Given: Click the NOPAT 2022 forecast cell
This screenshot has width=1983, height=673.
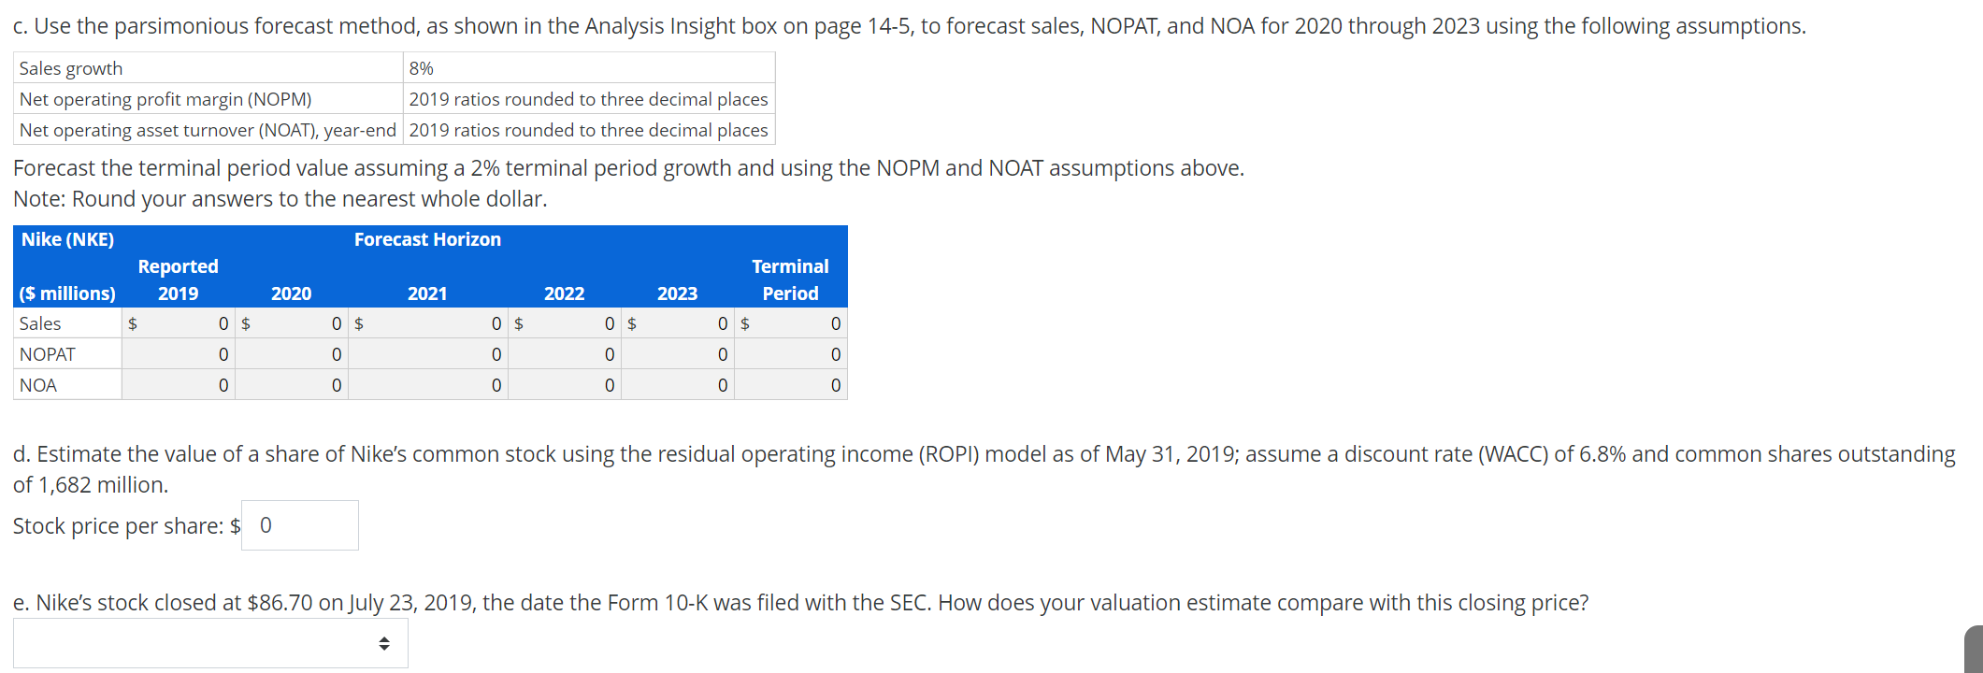Looking at the screenshot, I should [565, 353].
